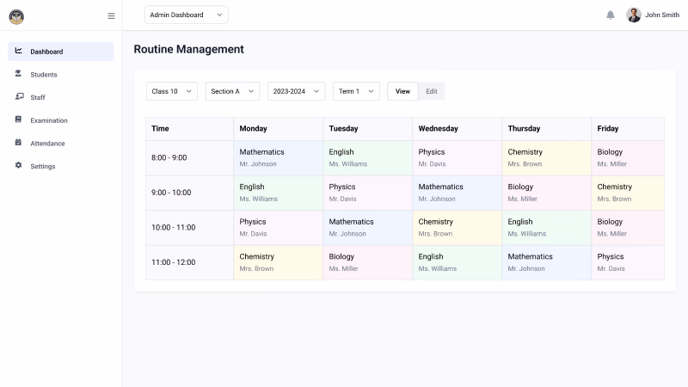
Task: Click the Monday column header
Action: 279,128
